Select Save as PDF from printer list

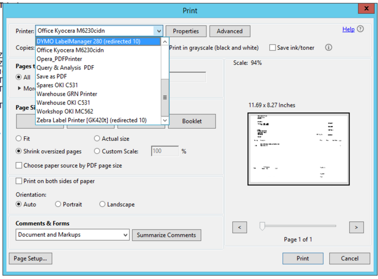click(x=51, y=76)
